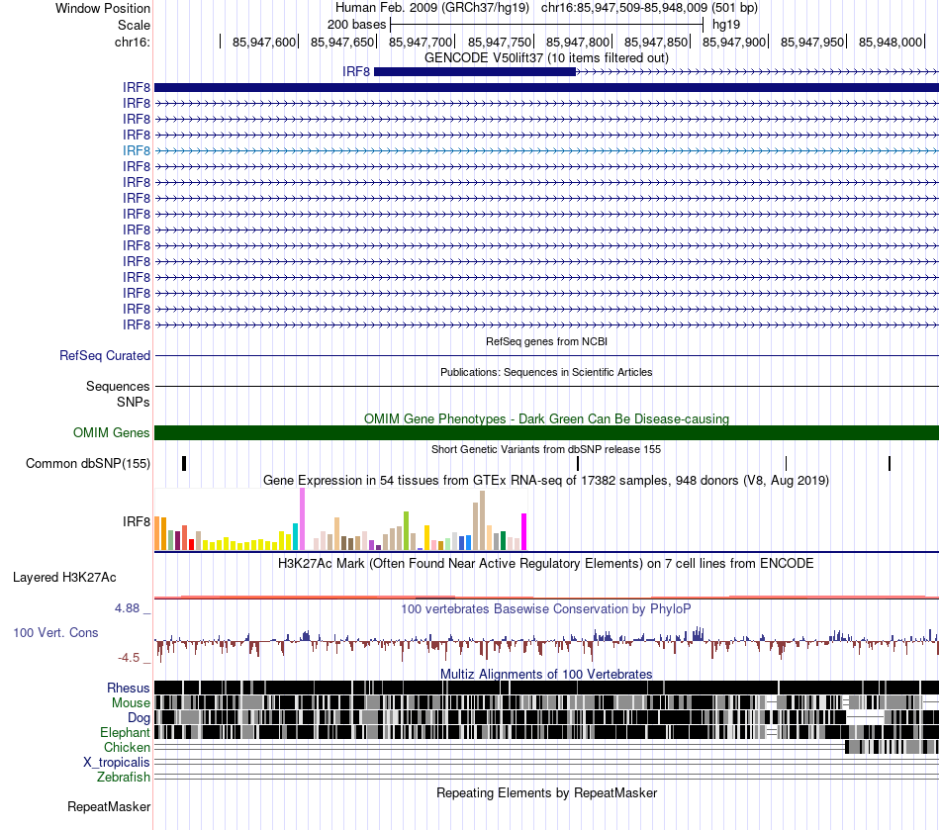Click the Sequences track label
Image resolution: width=940 pixels, height=830 pixels.
pyautogui.click(x=118, y=386)
